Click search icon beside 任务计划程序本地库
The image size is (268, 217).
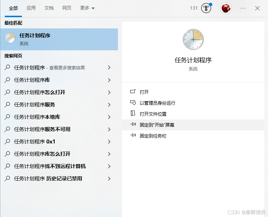click(x=7, y=117)
